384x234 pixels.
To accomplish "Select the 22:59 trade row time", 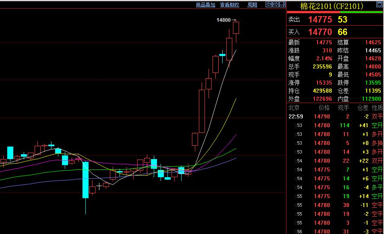I will tap(296, 117).
